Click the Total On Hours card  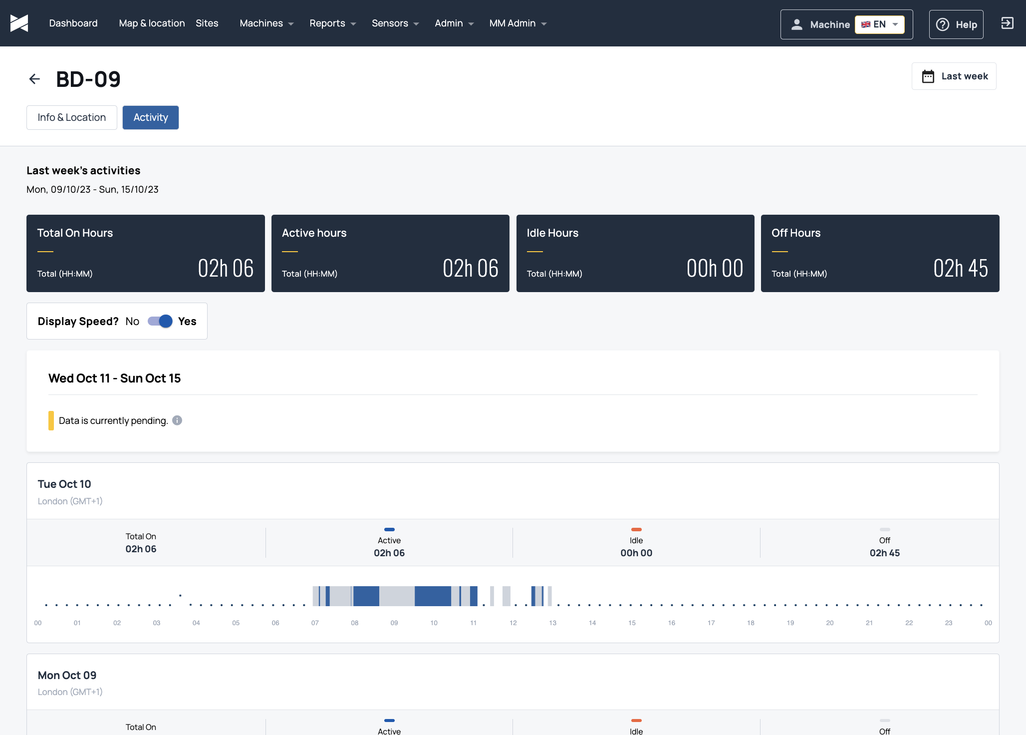[x=146, y=254]
